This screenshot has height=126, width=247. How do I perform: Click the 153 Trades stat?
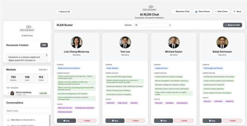41,78
